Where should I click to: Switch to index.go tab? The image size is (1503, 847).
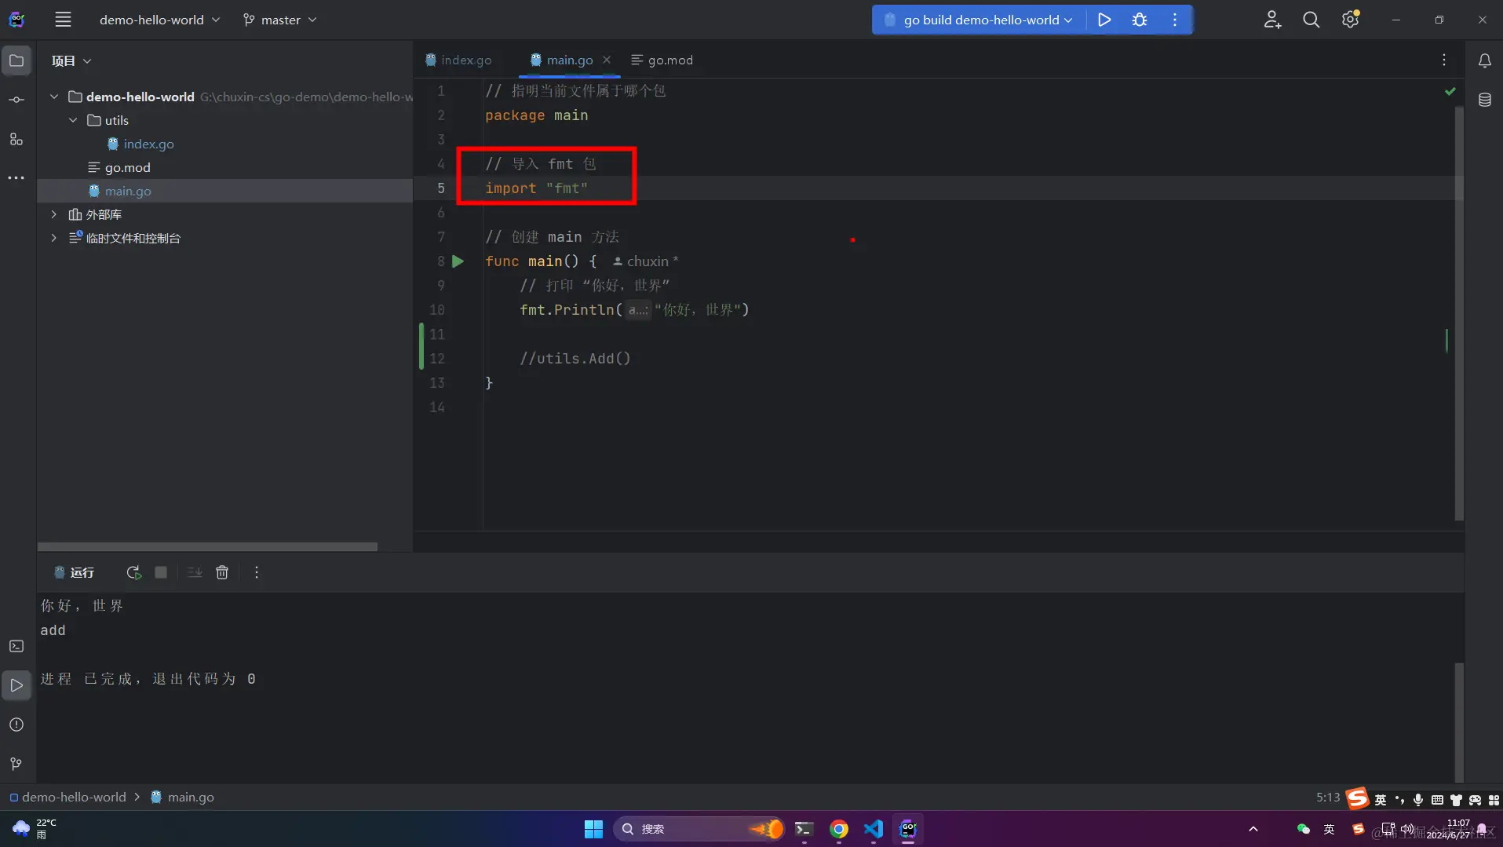click(x=458, y=60)
